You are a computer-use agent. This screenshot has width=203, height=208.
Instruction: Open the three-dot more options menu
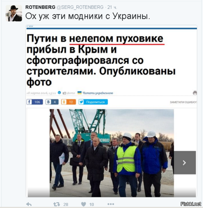[111, 204]
